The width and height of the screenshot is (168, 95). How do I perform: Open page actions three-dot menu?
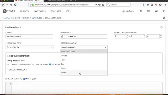pos(96,5)
